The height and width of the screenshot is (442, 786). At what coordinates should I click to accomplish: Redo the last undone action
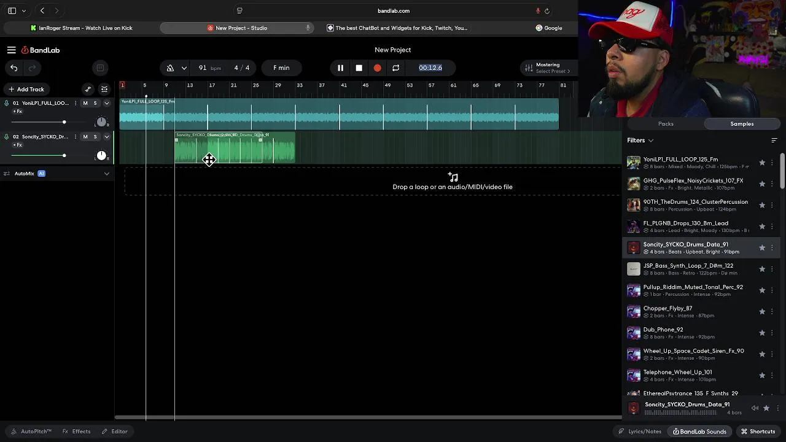32,68
